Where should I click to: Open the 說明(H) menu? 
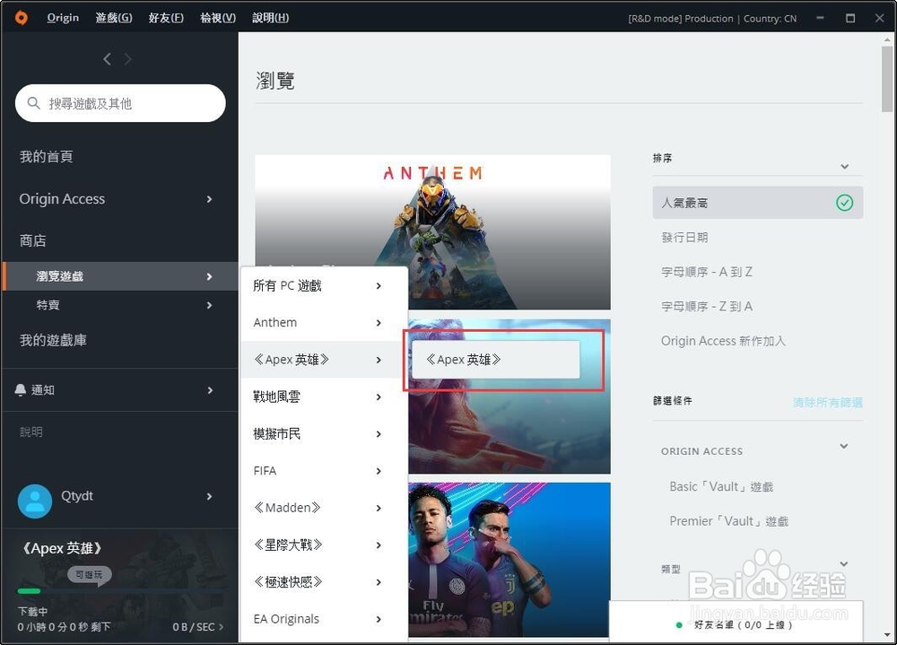[x=271, y=18]
